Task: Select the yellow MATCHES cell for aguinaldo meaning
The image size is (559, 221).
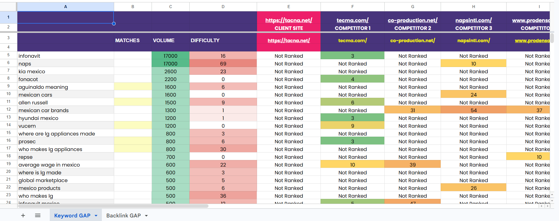Action: click(x=133, y=87)
